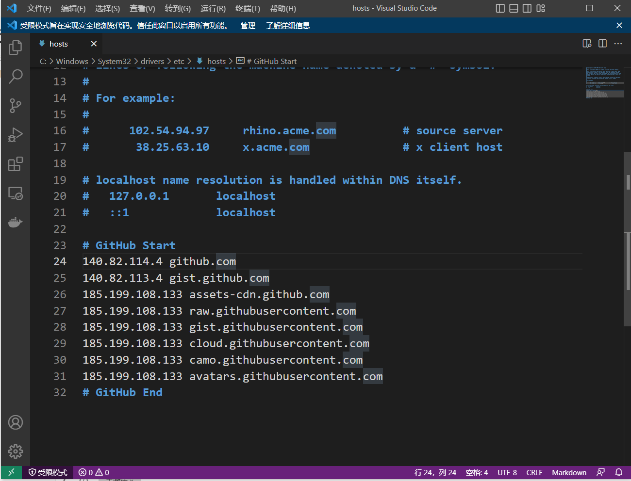Split the editor to the right
Screen dimensions: 631x481
click(x=602, y=44)
